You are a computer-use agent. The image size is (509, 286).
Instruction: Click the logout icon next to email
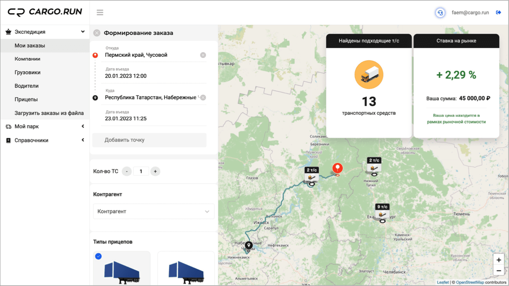tap(498, 13)
